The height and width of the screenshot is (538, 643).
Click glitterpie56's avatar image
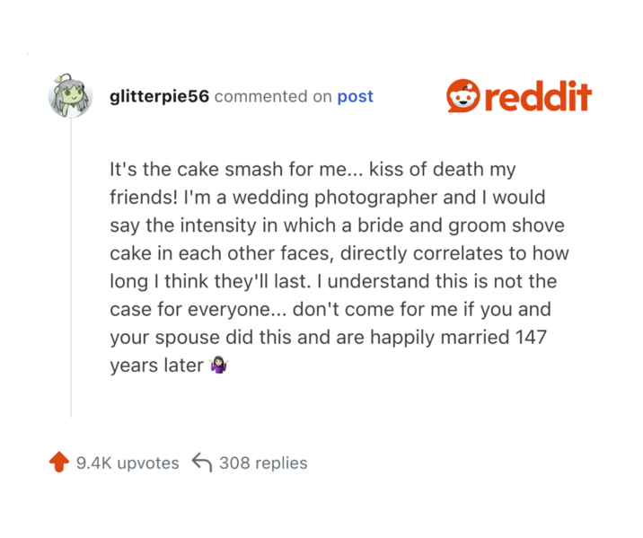pyautogui.click(x=70, y=95)
